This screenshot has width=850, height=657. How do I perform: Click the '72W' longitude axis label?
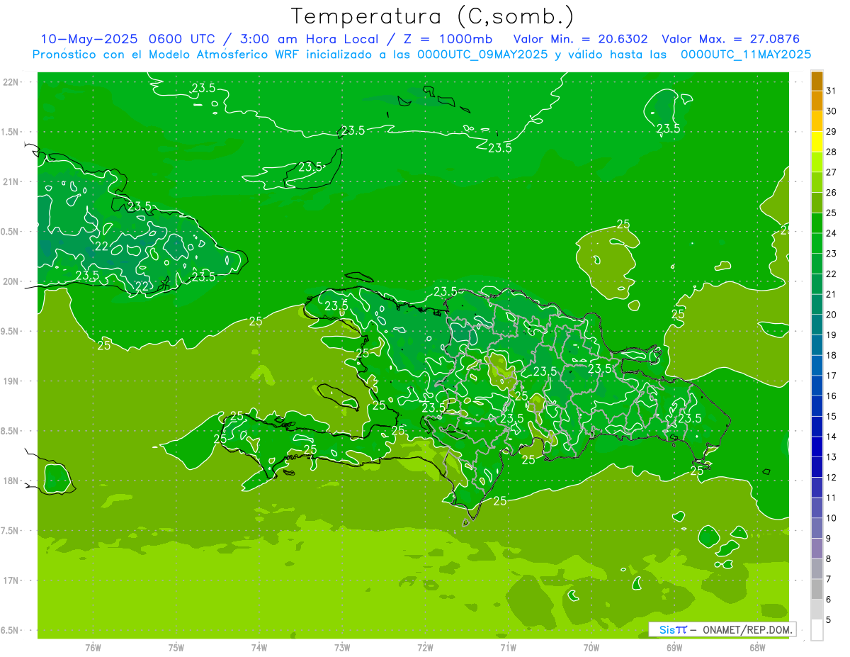tap(425, 647)
